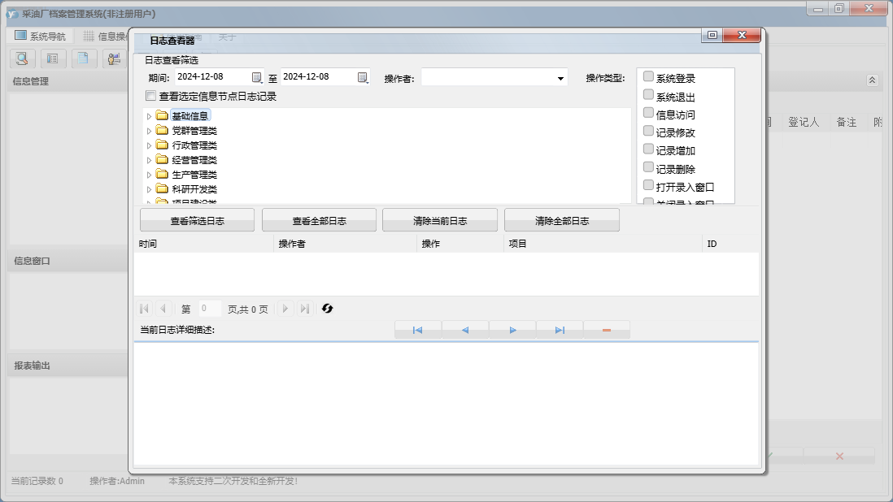Click the search magnifier toolbar icon

click(x=22, y=58)
